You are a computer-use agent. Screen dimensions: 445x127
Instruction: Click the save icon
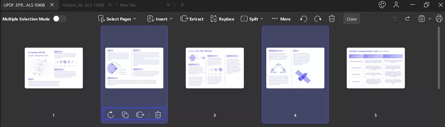click(422, 19)
